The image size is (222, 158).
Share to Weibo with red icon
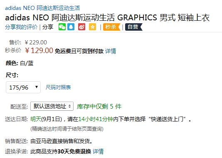(x=82, y=27)
